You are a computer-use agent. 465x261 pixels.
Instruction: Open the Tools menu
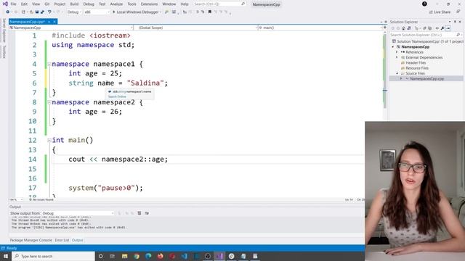tap(132, 4)
